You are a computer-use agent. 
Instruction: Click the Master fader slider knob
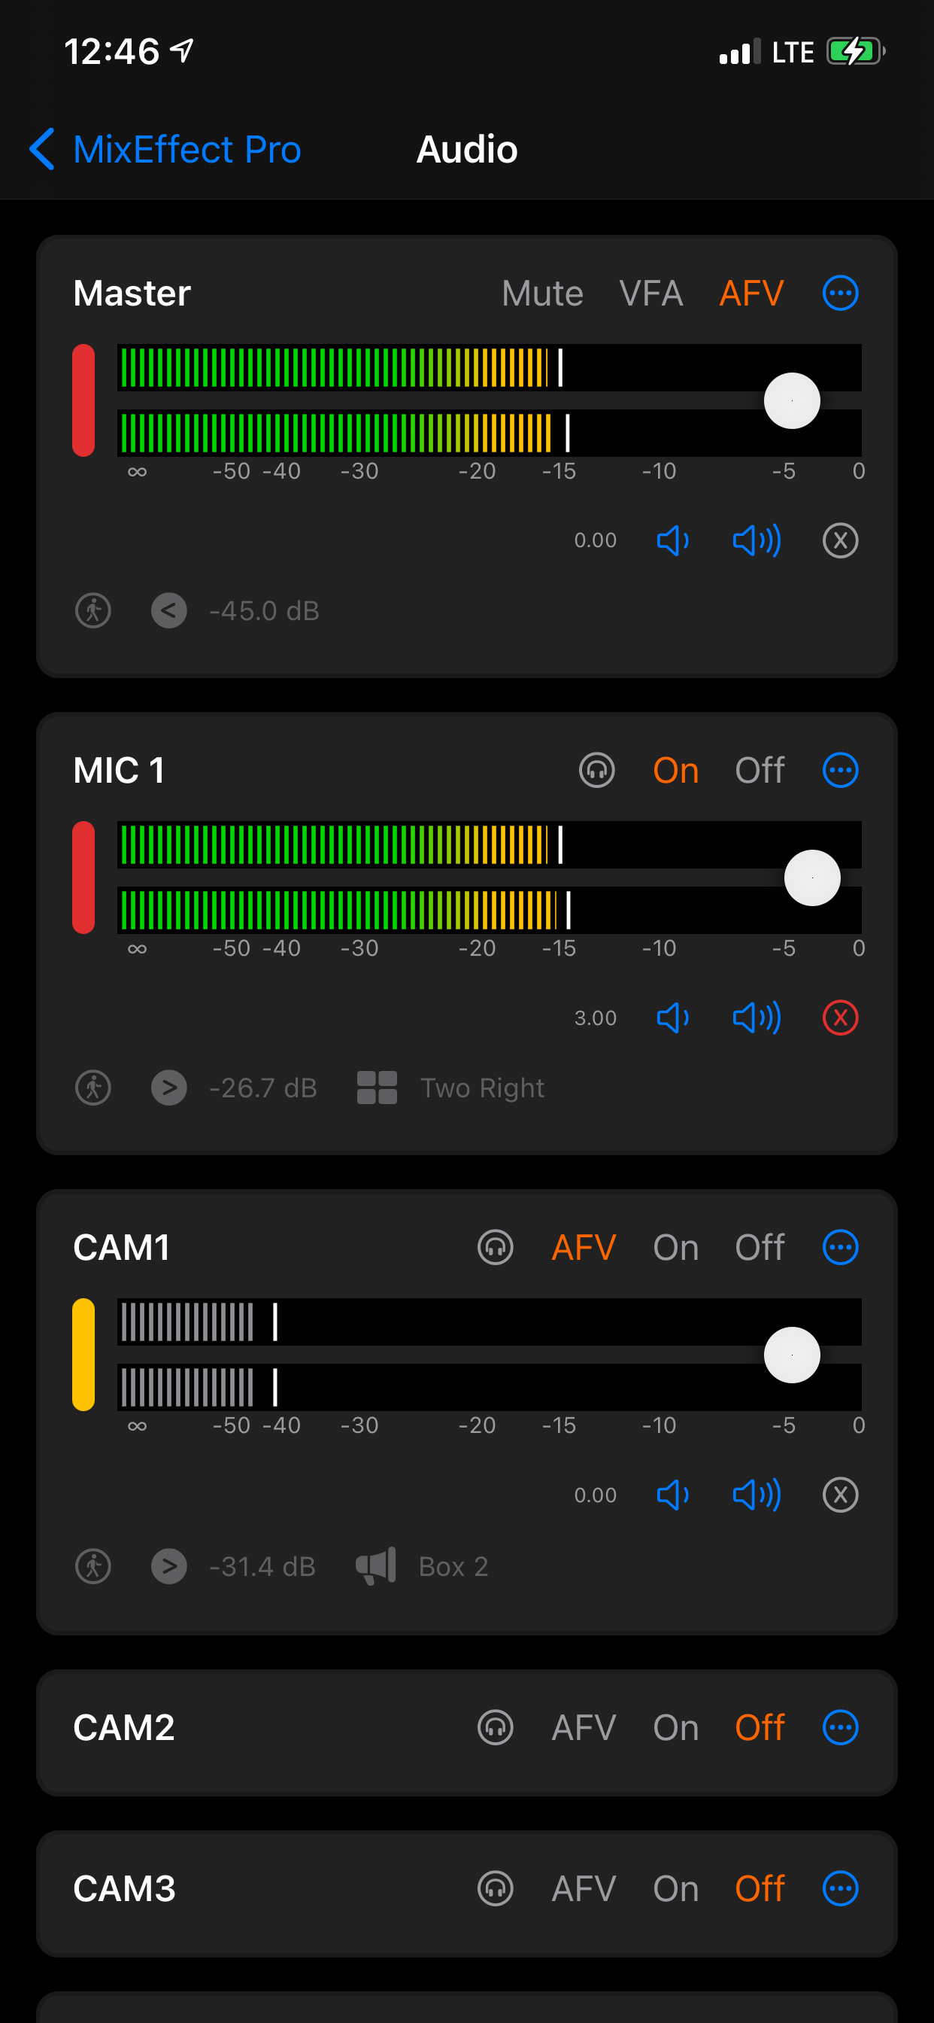coord(792,400)
